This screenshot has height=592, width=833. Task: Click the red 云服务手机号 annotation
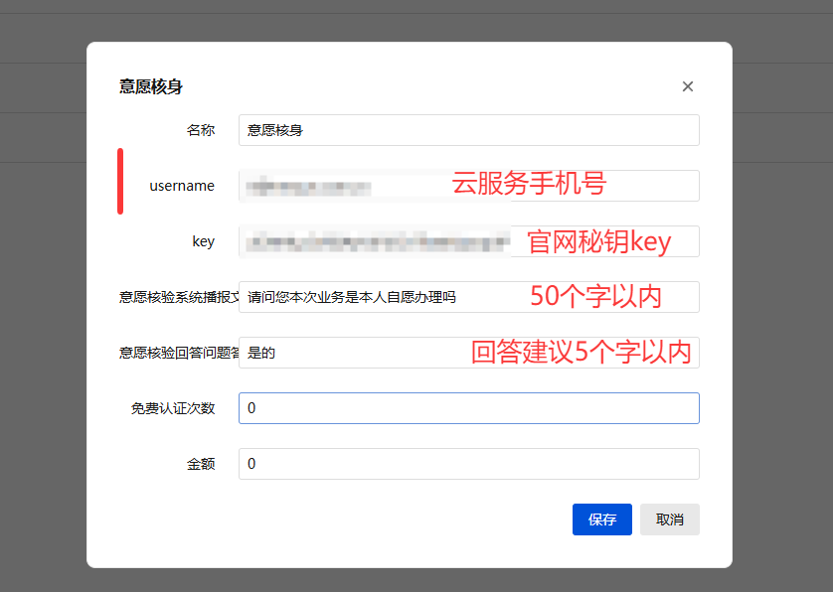click(529, 184)
